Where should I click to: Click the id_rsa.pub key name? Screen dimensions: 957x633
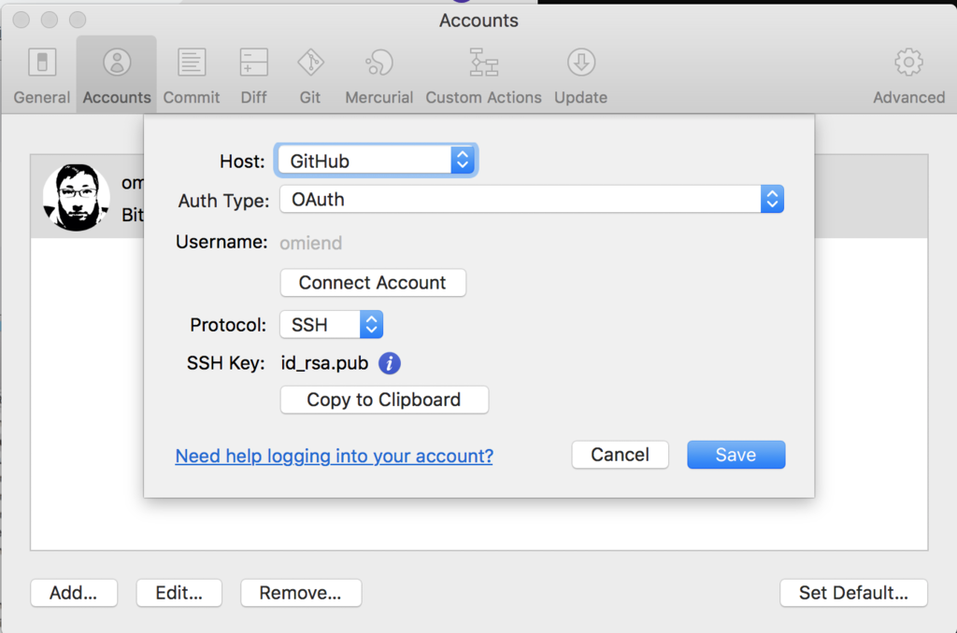coord(324,363)
